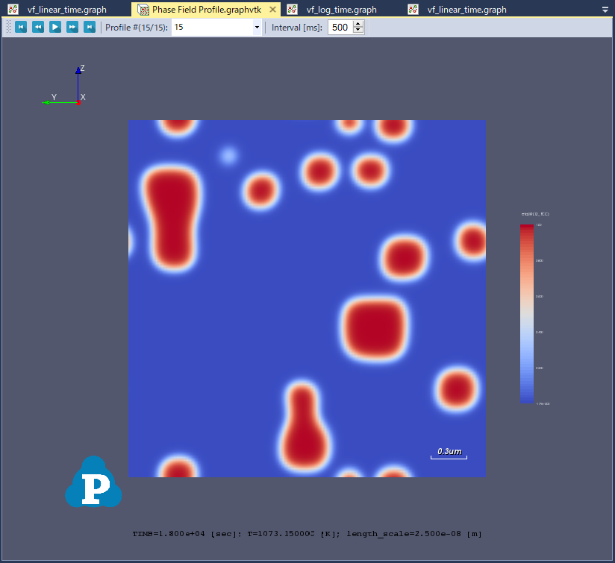This screenshot has width=615, height=563.
Task: Switch to the last vf_linear_time.graph tab
Action: click(x=466, y=10)
